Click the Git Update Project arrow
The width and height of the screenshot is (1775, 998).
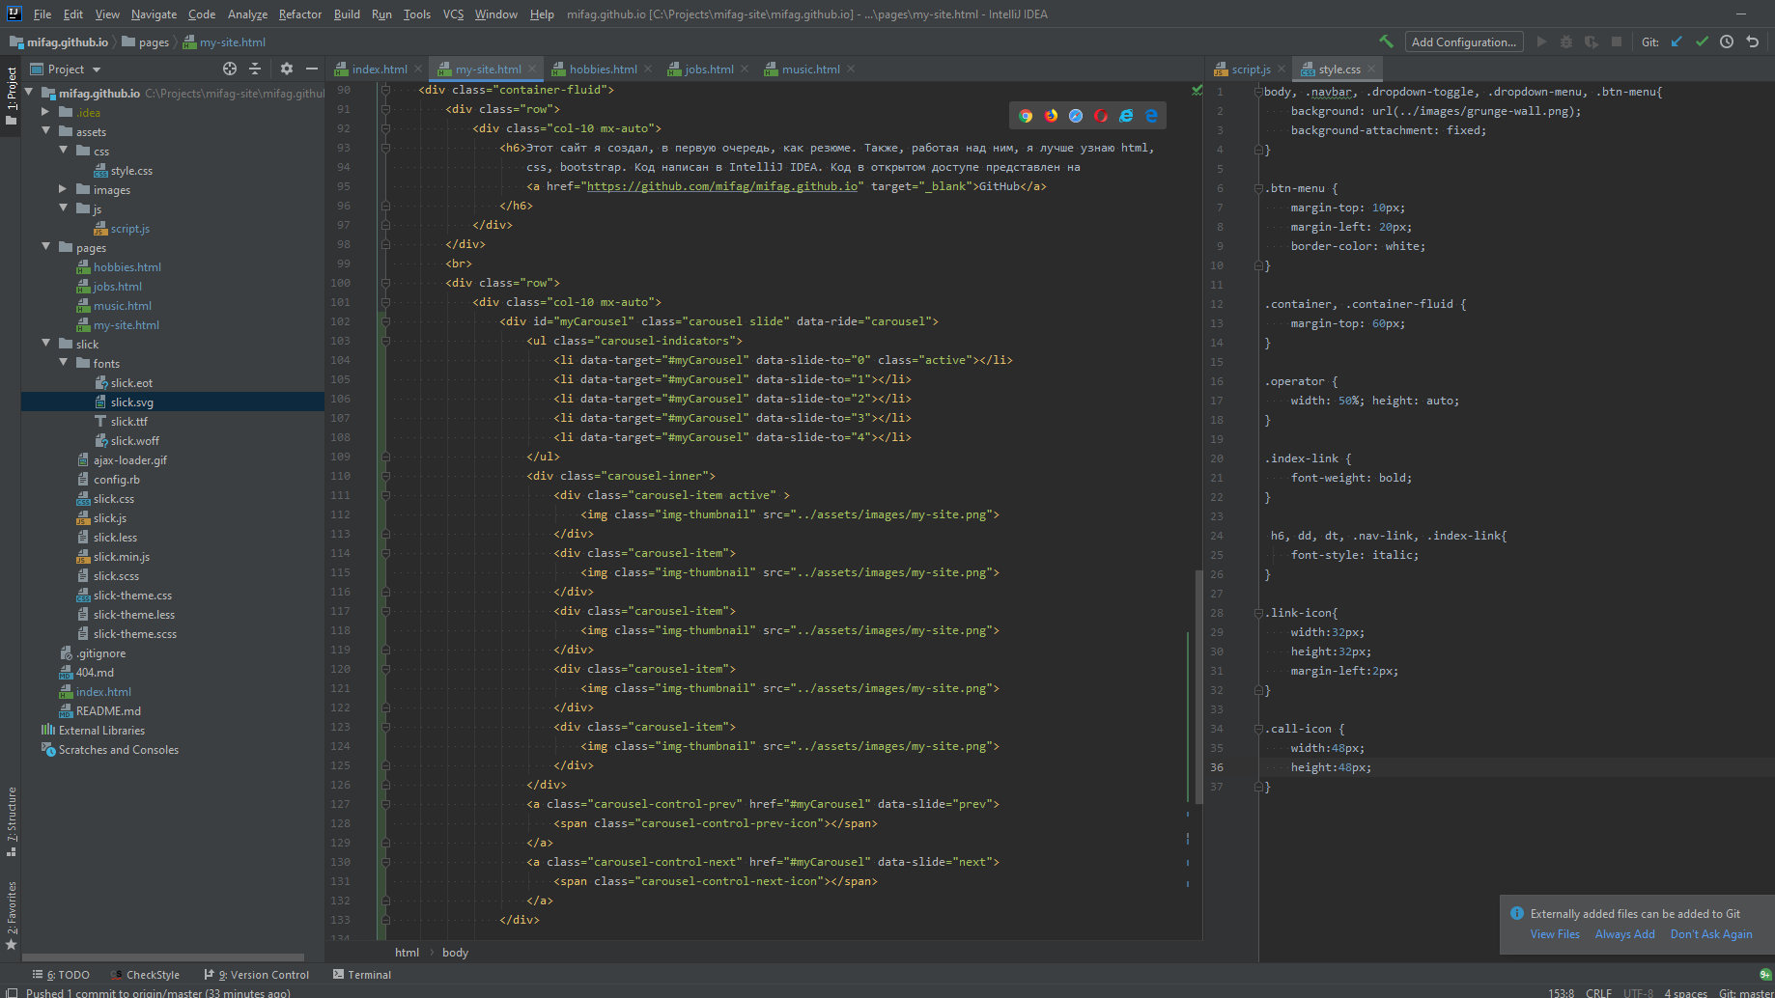coord(1676,42)
